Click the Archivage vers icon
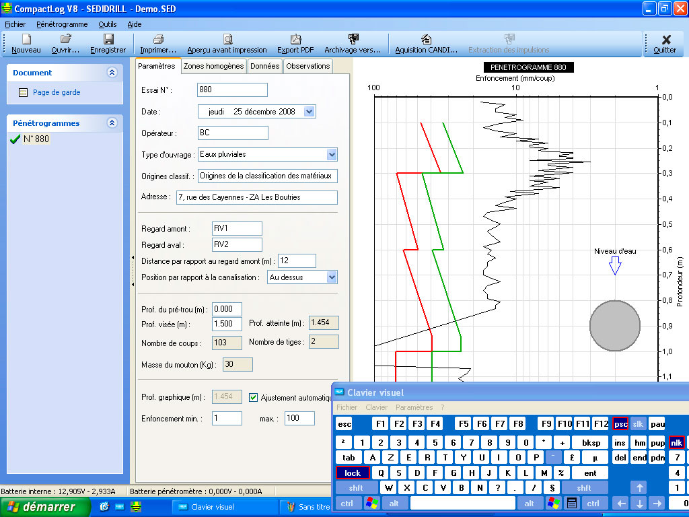The width and height of the screenshot is (689, 517). point(353,39)
